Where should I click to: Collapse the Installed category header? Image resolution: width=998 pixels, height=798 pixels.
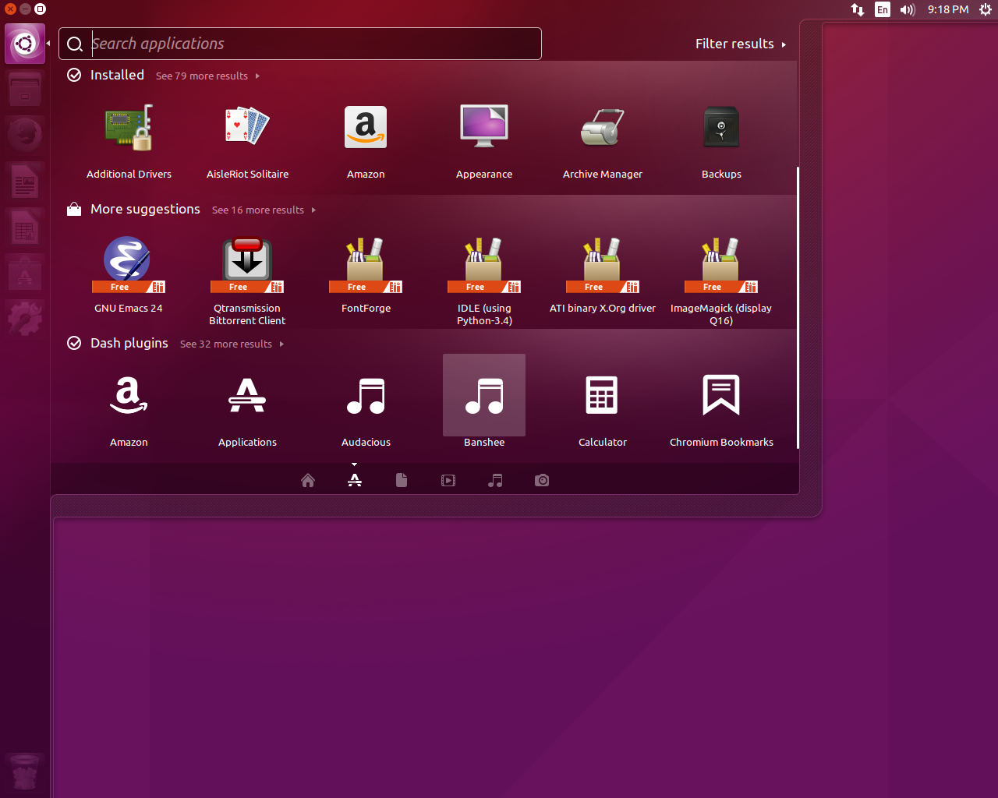tap(117, 75)
